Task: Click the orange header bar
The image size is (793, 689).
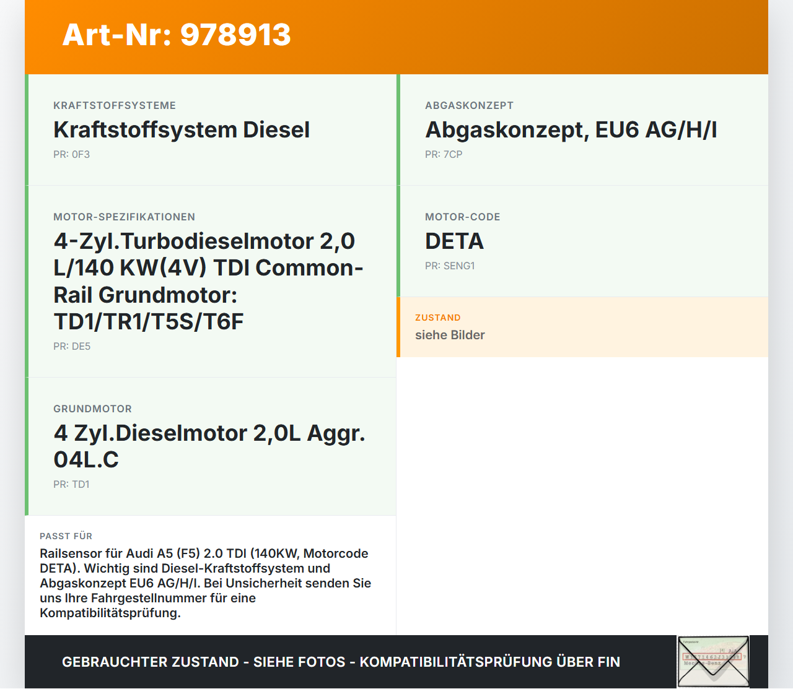Action: coord(396,35)
